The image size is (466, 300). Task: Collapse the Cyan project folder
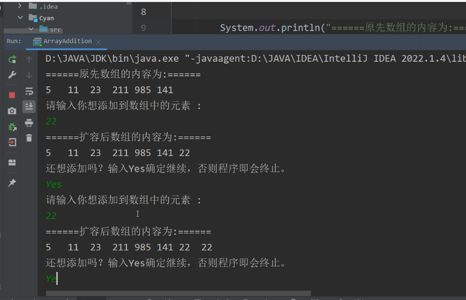[20, 18]
